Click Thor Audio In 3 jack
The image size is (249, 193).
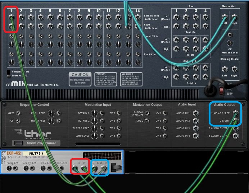[x=196, y=128]
